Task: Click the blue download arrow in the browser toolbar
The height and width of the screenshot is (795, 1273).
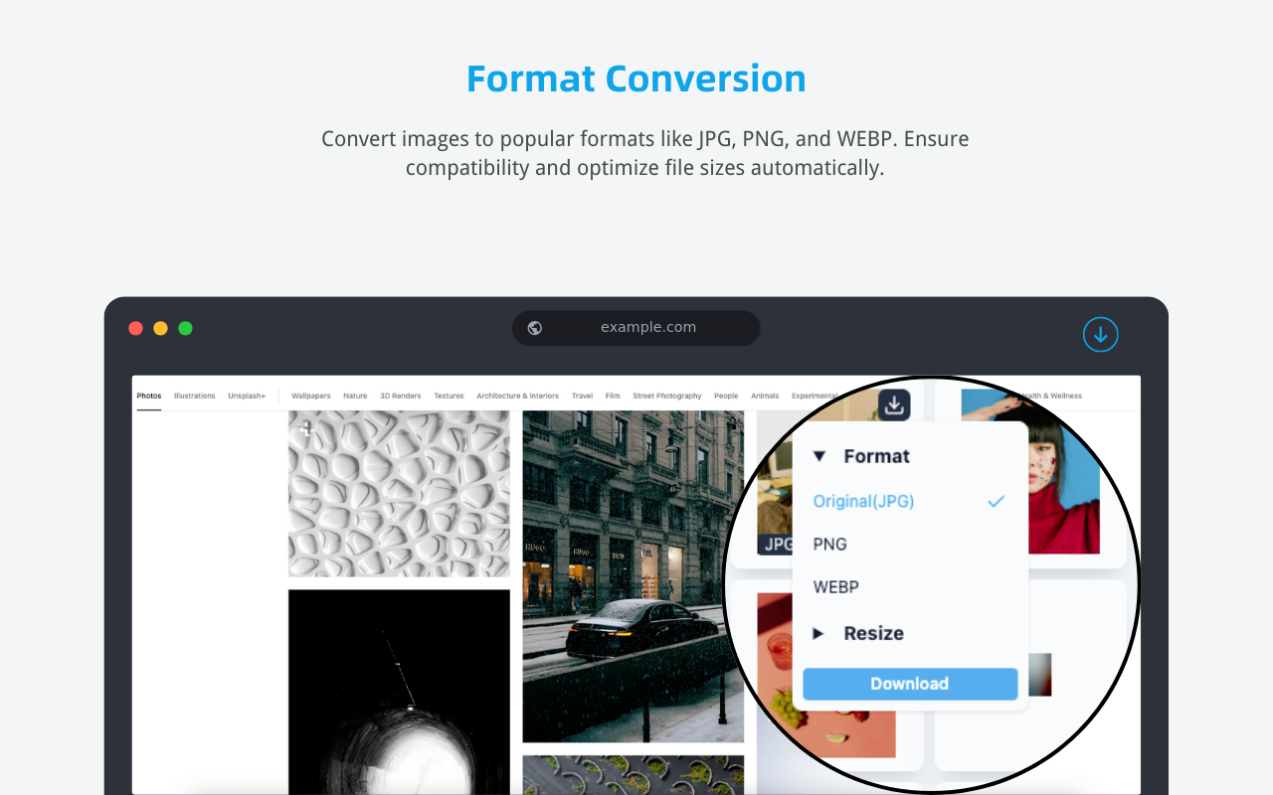Action: [x=1101, y=335]
